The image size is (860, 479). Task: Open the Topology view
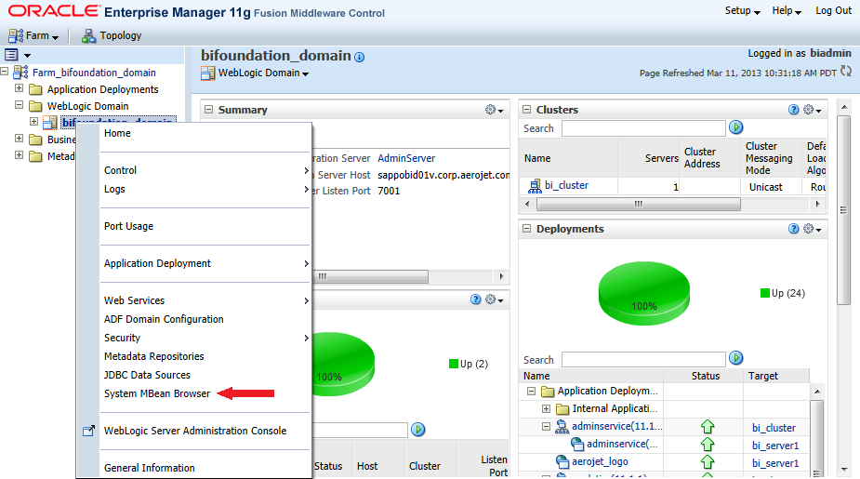coord(112,35)
